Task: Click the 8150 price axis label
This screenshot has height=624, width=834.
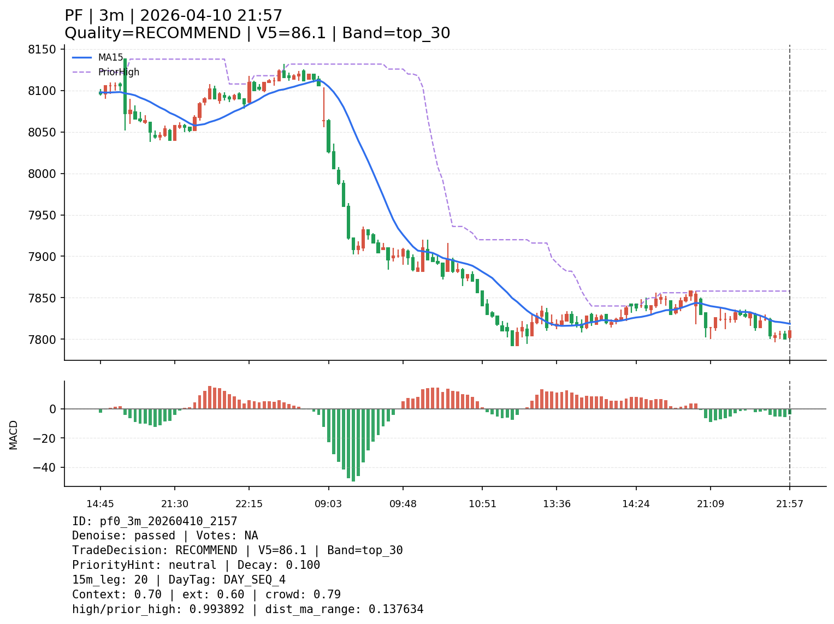Action: click(x=42, y=50)
